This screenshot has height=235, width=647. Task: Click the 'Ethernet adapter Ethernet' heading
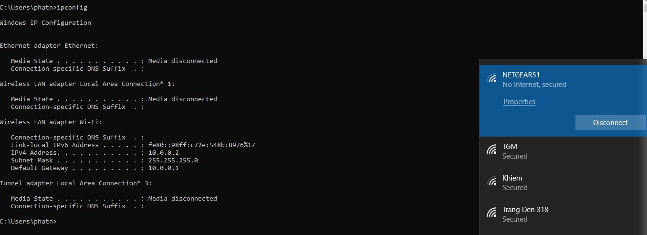49,46
